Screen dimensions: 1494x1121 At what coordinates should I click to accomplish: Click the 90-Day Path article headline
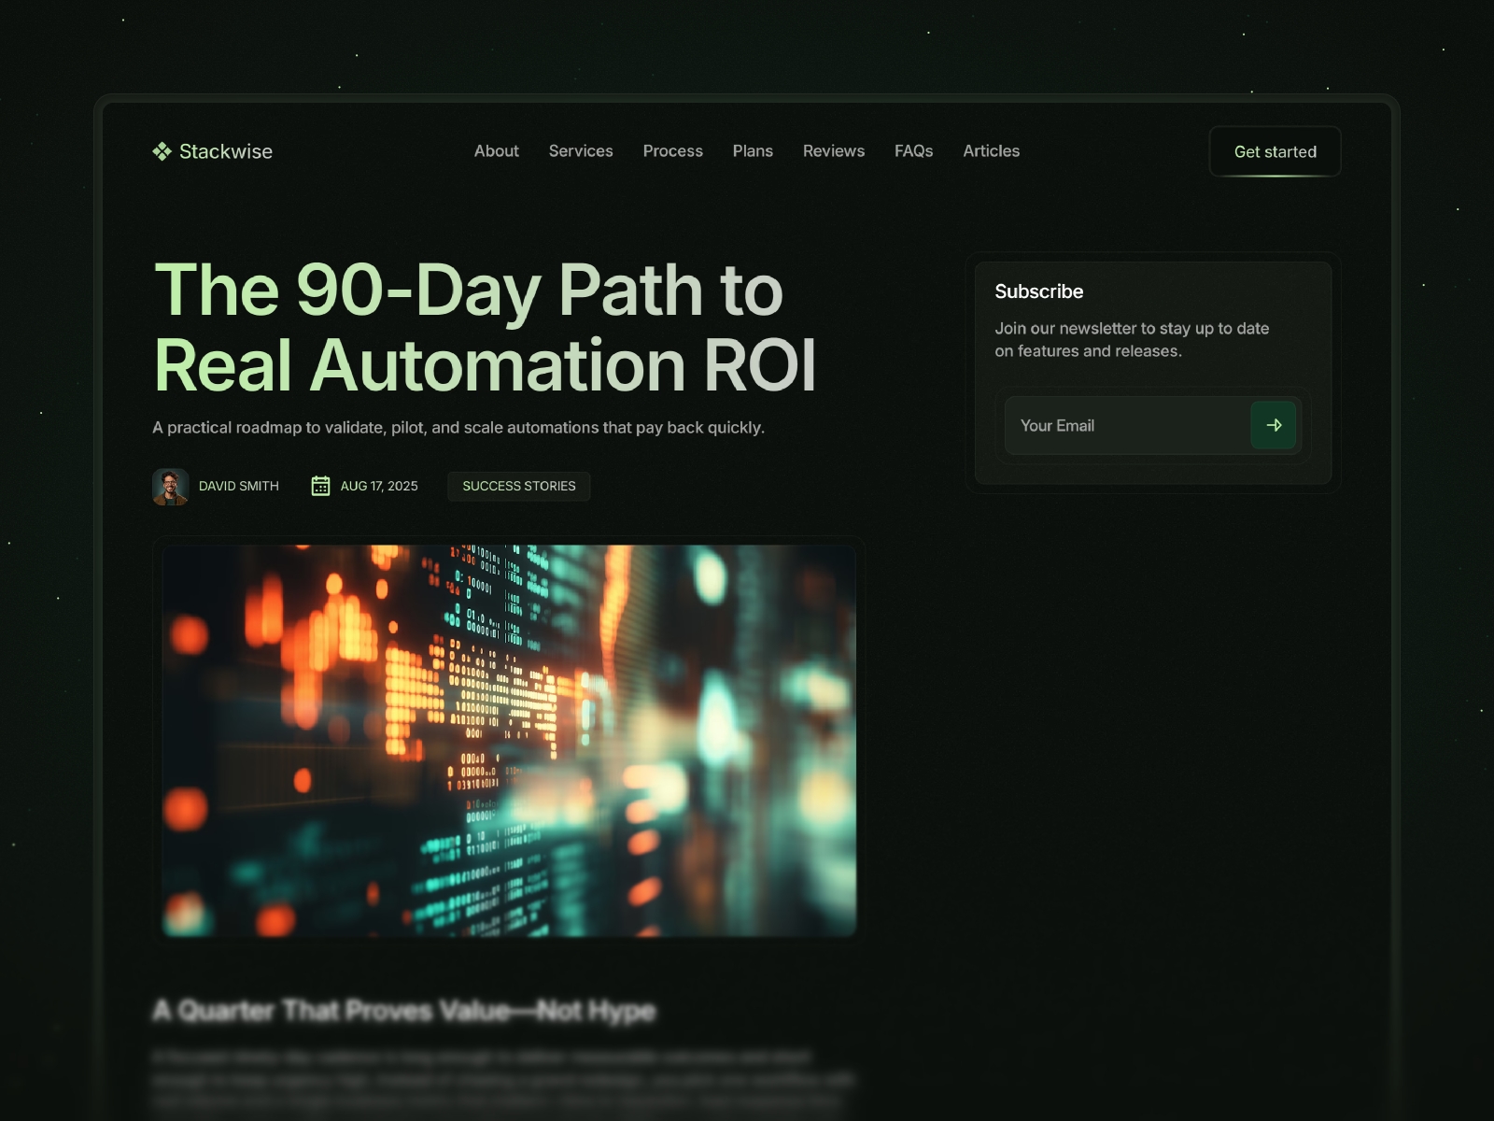pos(485,327)
